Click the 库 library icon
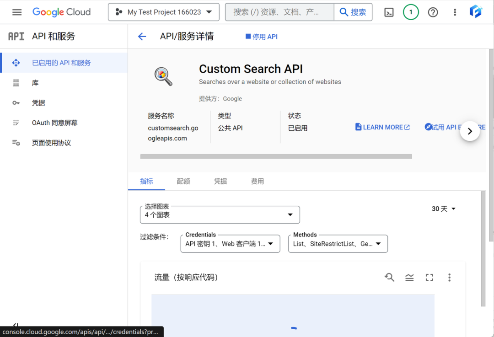The image size is (494, 337). [x=16, y=83]
